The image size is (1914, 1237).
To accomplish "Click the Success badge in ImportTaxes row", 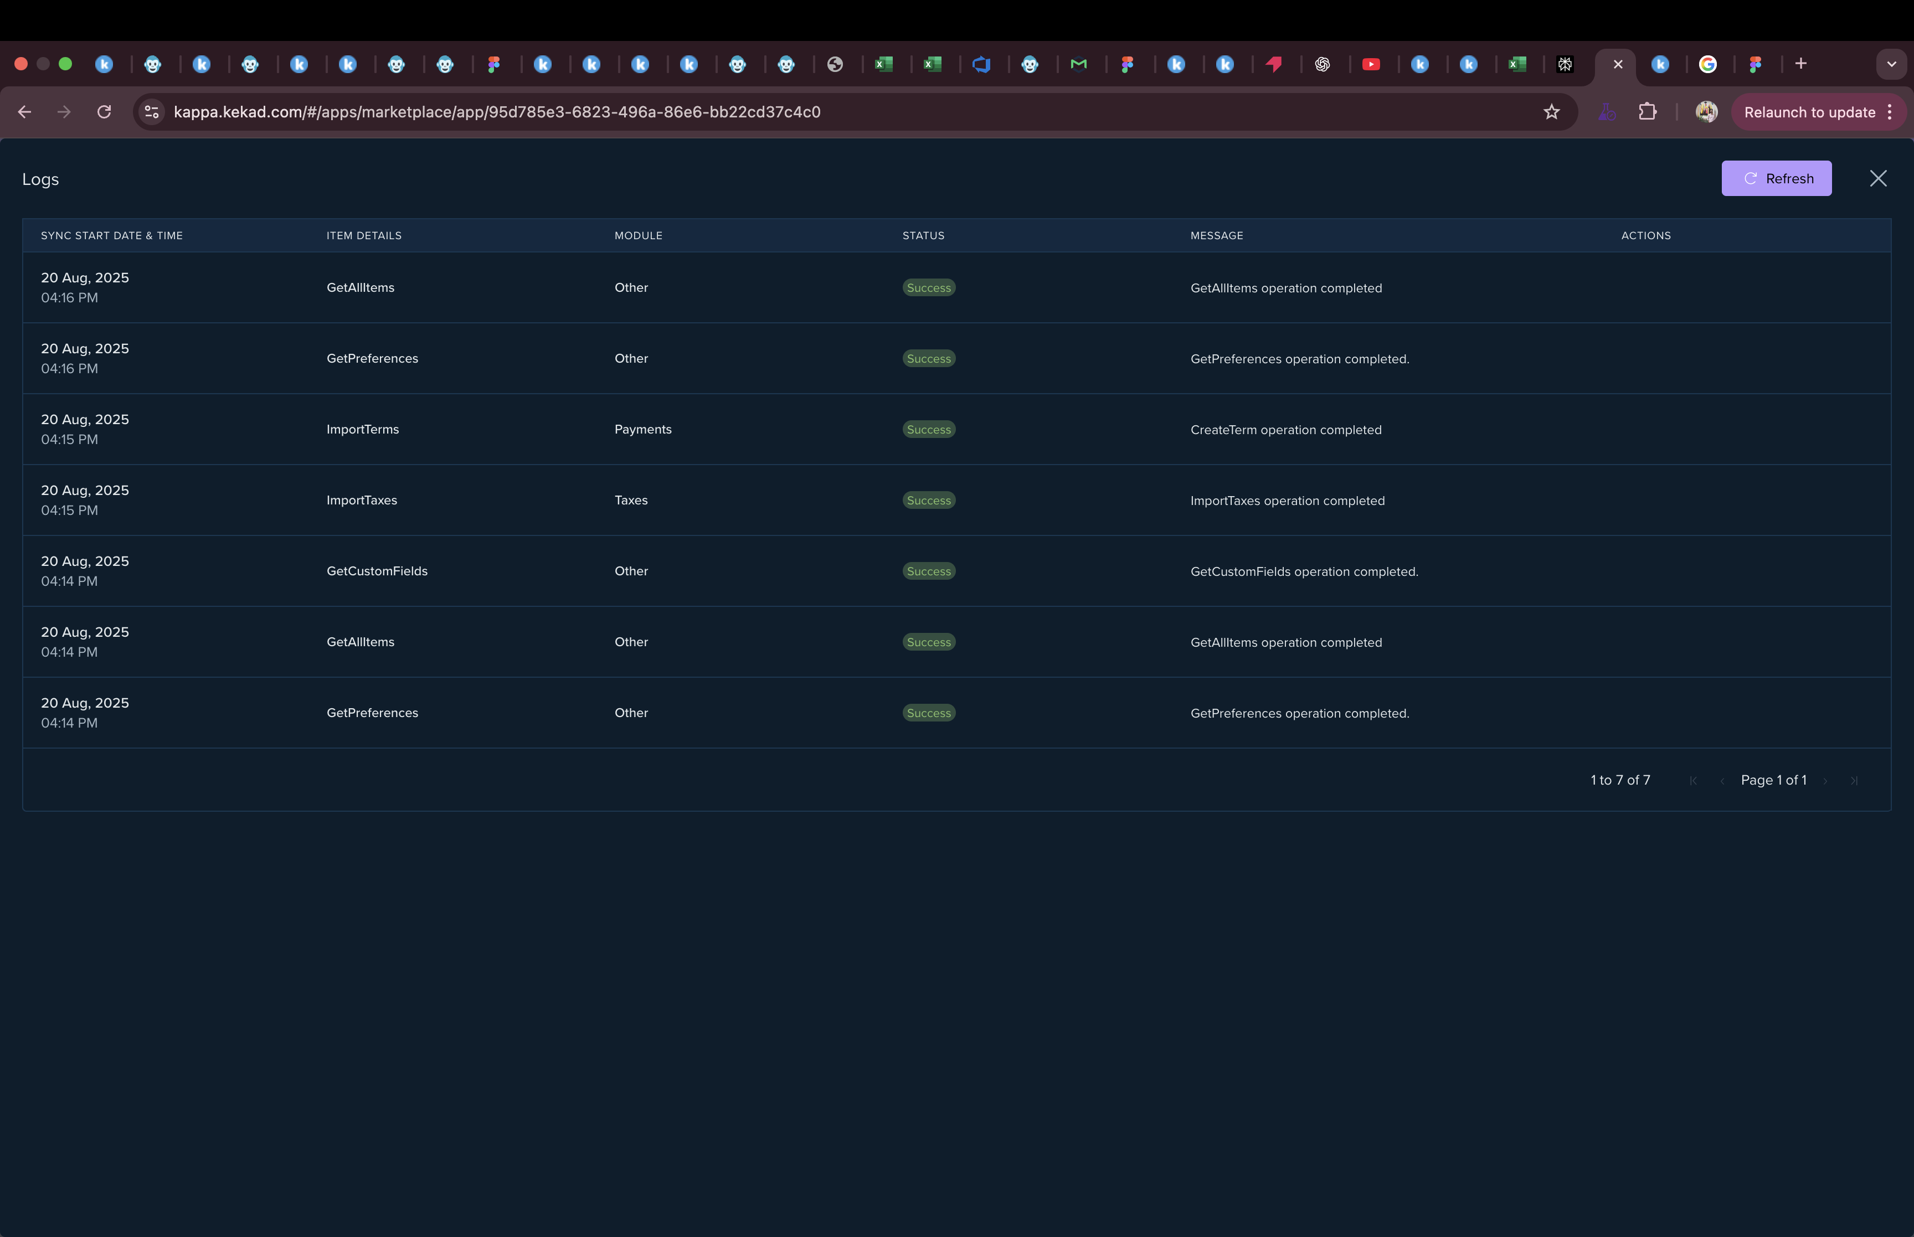I will [x=929, y=501].
